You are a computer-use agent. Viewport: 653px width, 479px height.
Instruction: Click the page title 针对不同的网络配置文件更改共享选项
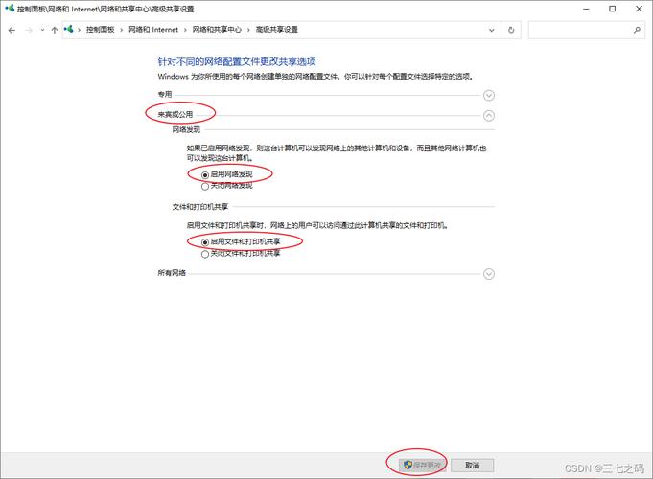237,61
